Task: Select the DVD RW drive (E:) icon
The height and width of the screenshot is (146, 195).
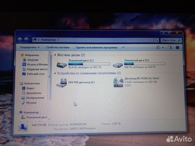Action: pyautogui.click(x=62, y=82)
